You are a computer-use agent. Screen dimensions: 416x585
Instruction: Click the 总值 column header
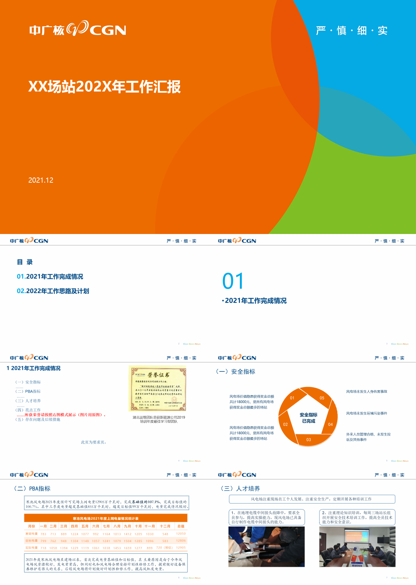tap(181, 526)
